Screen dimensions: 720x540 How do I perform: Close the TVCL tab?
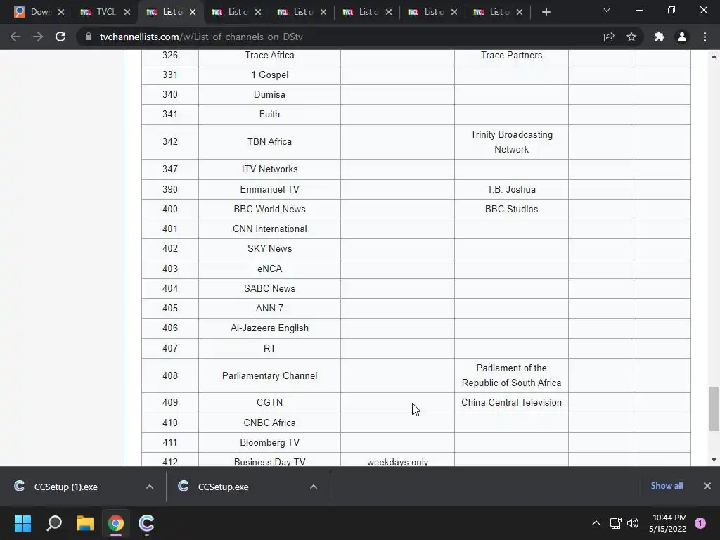pos(127,12)
